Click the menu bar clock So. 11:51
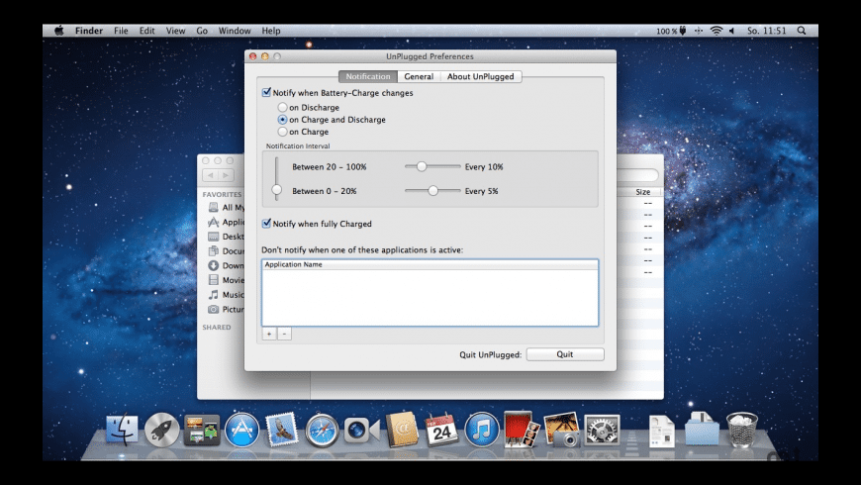861x485 pixels. 767,31
